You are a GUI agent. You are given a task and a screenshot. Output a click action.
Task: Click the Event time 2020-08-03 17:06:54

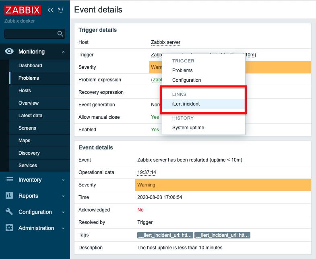pyautogui.click(x=160, y=197)
